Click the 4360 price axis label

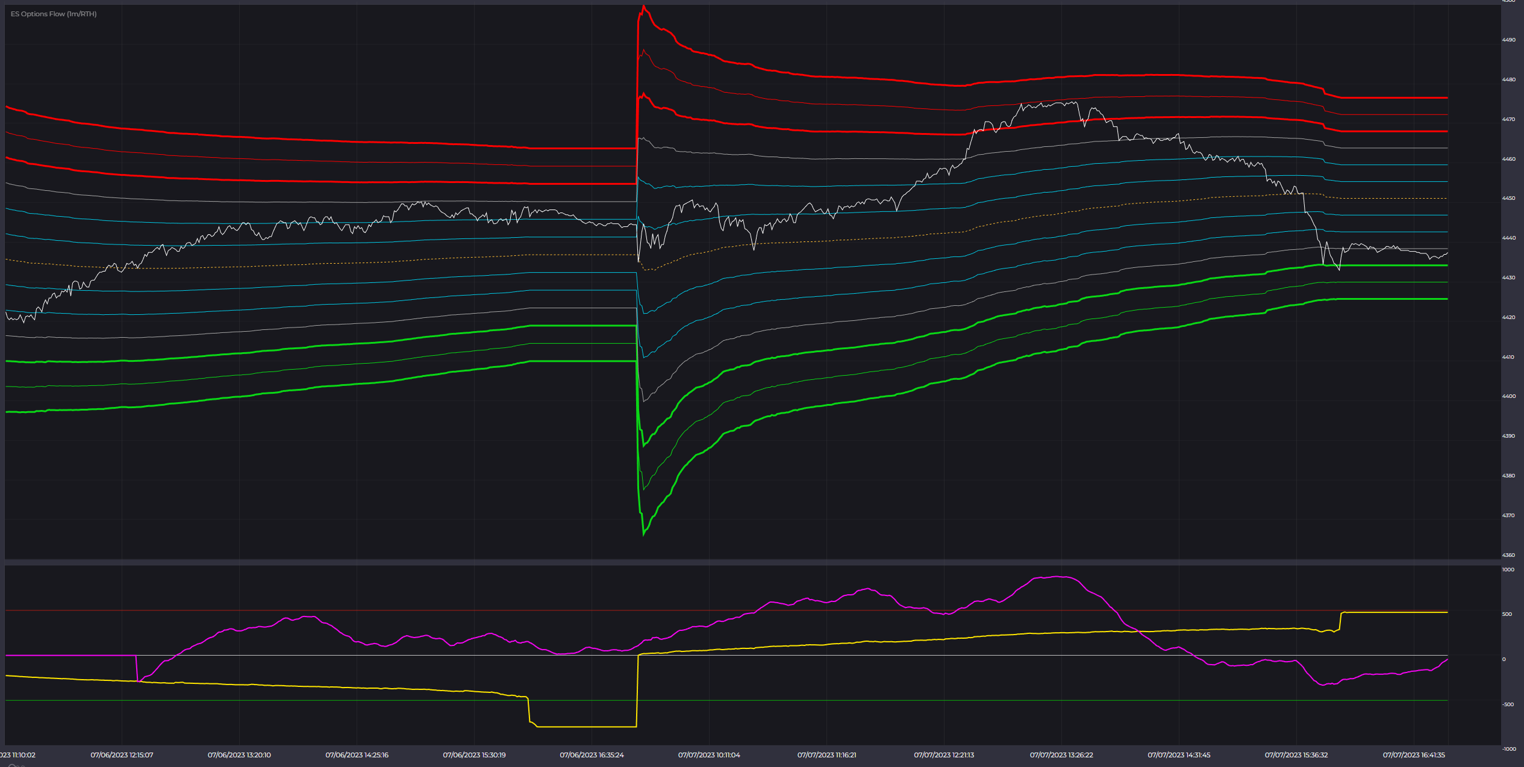(x=1508, y=555)
